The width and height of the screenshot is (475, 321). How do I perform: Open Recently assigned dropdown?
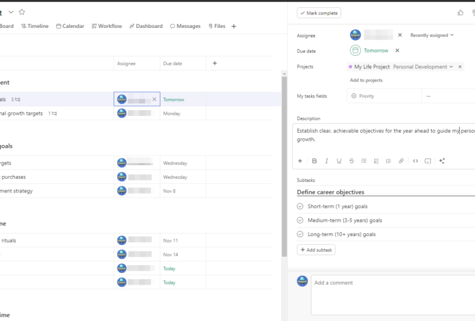432,35
